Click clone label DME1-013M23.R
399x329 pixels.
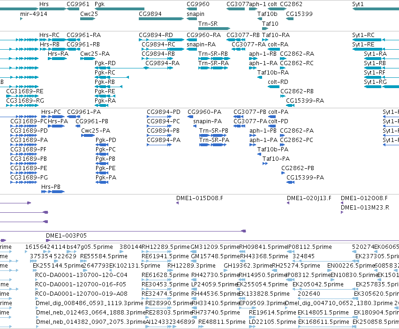coord(365,208)
